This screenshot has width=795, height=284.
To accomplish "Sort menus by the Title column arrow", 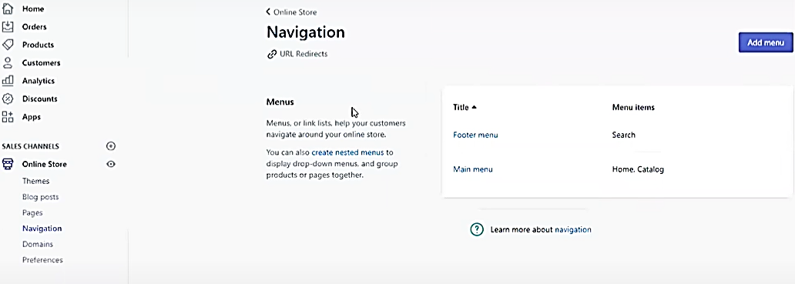I will (474, 107).
